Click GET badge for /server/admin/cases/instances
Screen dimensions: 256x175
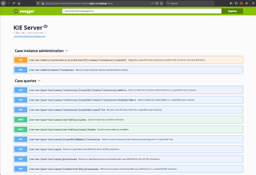pos(21,70)
